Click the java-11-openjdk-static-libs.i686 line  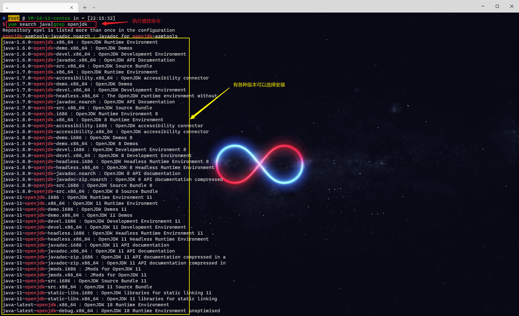[x=107, y=293]
